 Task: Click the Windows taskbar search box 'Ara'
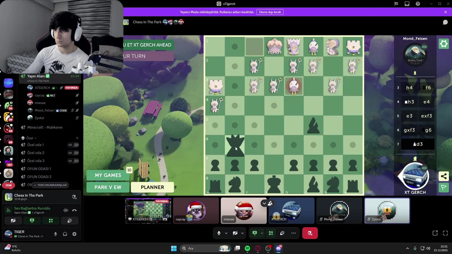[x=205, y=248]
